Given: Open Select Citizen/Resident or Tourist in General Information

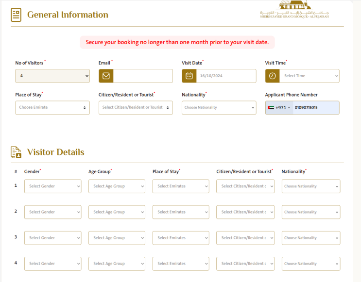Looking at the screenshot, I should [x=136, y=108].
